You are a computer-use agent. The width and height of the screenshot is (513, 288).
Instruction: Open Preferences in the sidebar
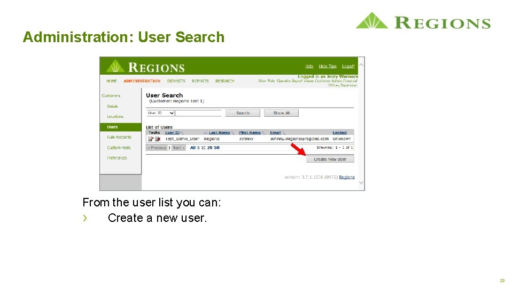[117, 158]
